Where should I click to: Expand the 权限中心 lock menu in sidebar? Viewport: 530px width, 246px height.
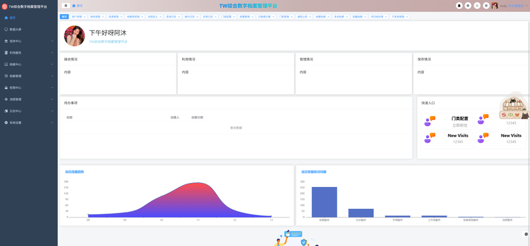point(28,88)
